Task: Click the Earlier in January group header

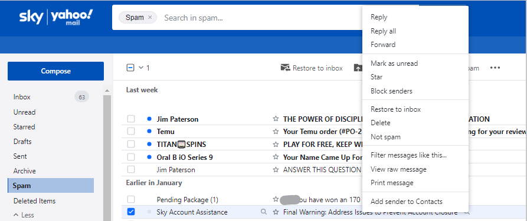Action: pyautogui.click(x=154, y=183)
